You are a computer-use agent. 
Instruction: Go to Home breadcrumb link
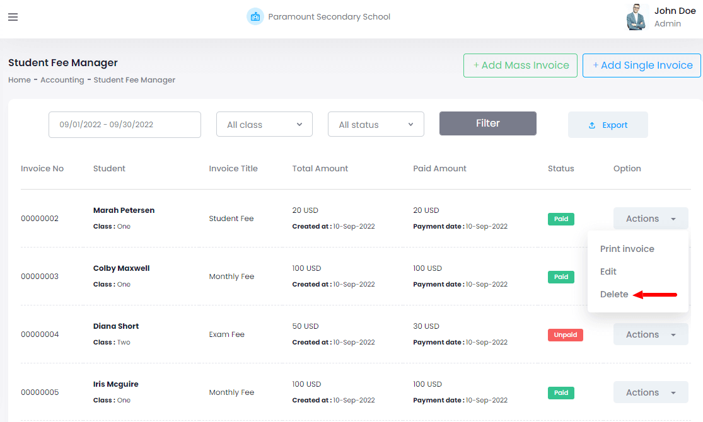[x=19, y=80]
